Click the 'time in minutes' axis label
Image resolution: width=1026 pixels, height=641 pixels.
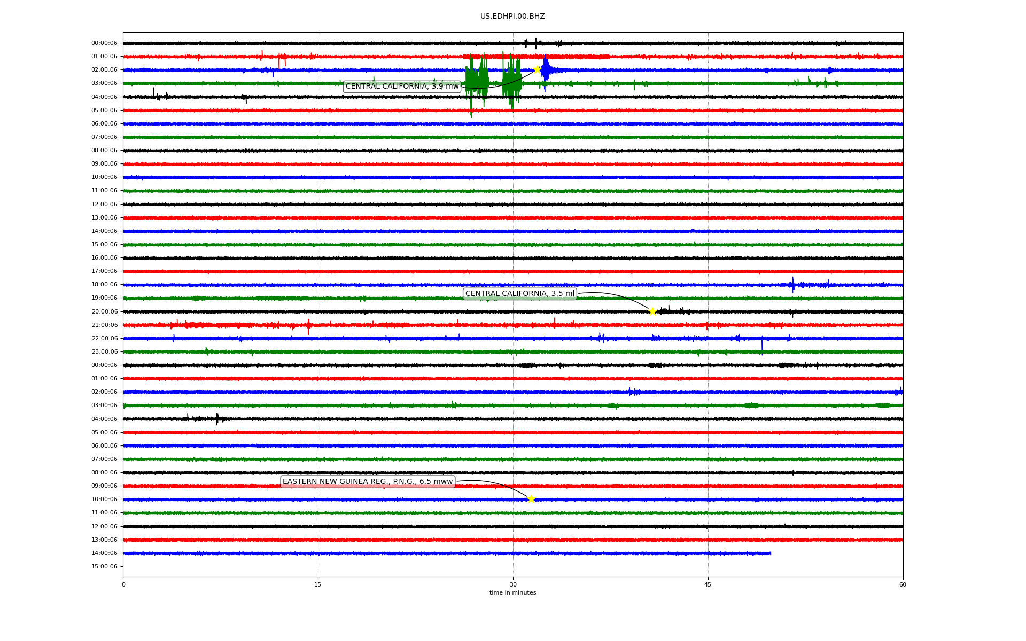click(512, 593)
